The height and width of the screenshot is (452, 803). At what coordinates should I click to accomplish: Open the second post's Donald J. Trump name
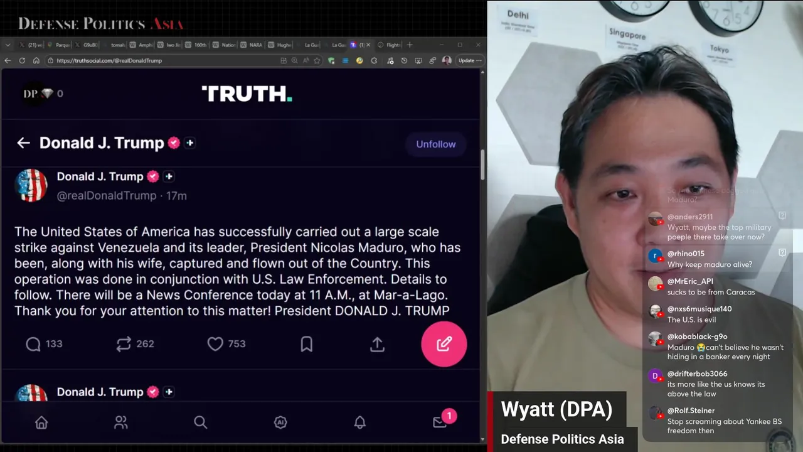pyautogui.click(x=100, y=392)
